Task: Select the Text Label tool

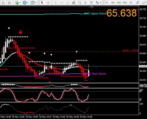Action: 91,2
